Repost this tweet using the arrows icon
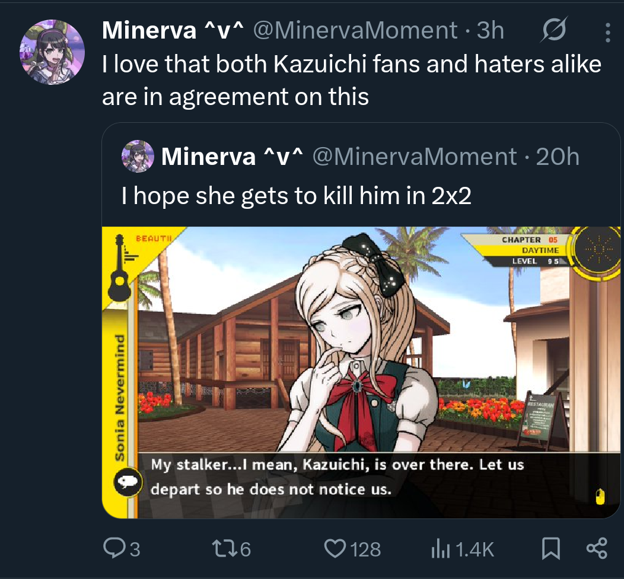This screenshot has width=624, height=579. click(x=225, y=548)
